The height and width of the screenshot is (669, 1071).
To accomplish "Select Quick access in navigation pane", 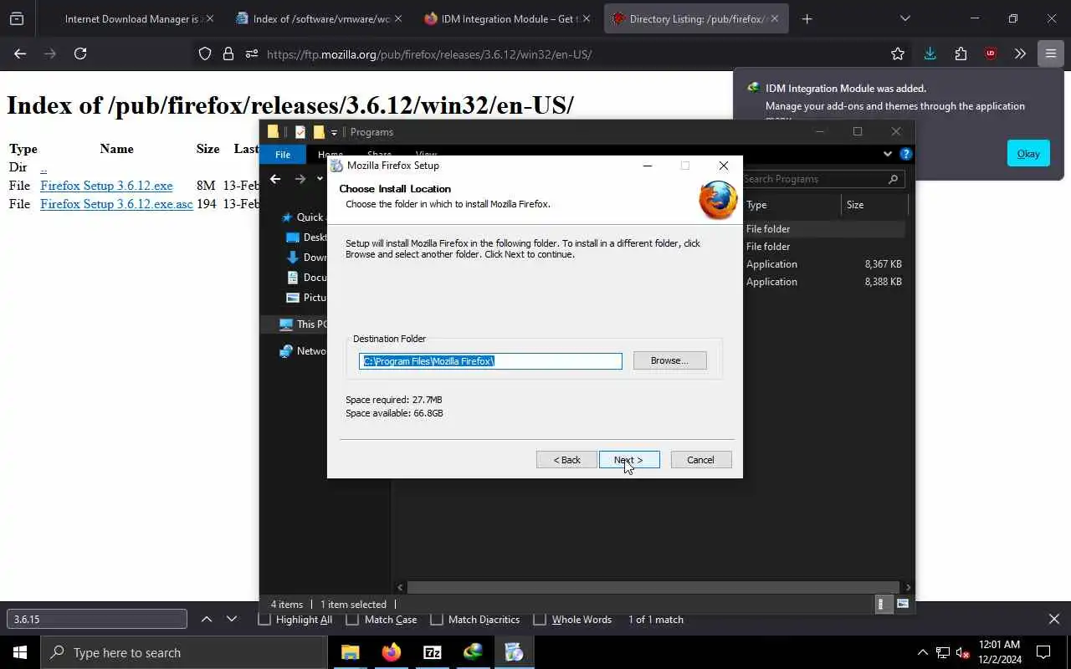I will click(x=303, y=217).
